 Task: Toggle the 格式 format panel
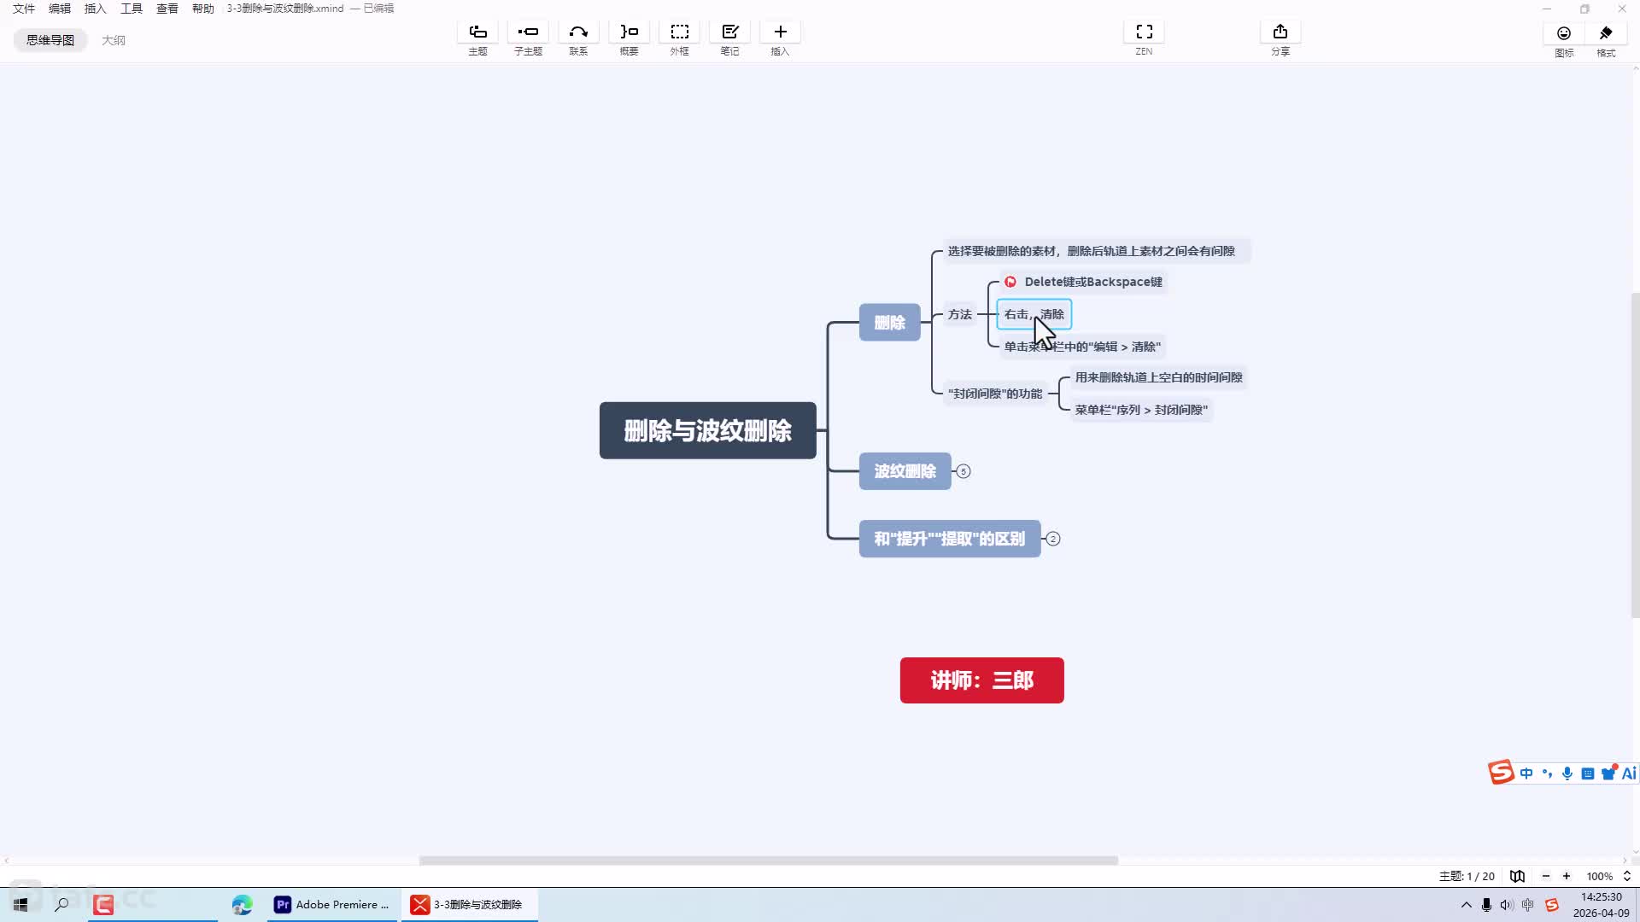pos(1606,33)
